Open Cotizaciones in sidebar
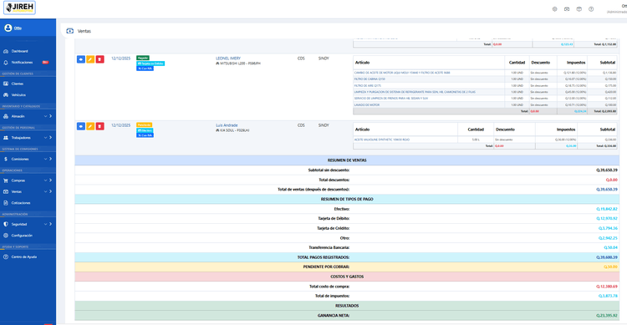 (x=20, y=203)
